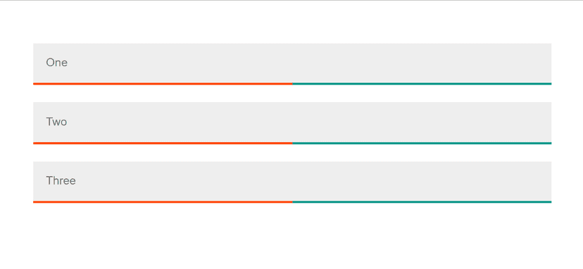This screenshot has height=269, width=583.
Task: Click where orange meets teal under Three
Action: pos(292,202)
